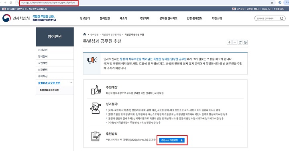Click the megaphone announcement icon
Screen dimensions: 289x151
[92, 60]
